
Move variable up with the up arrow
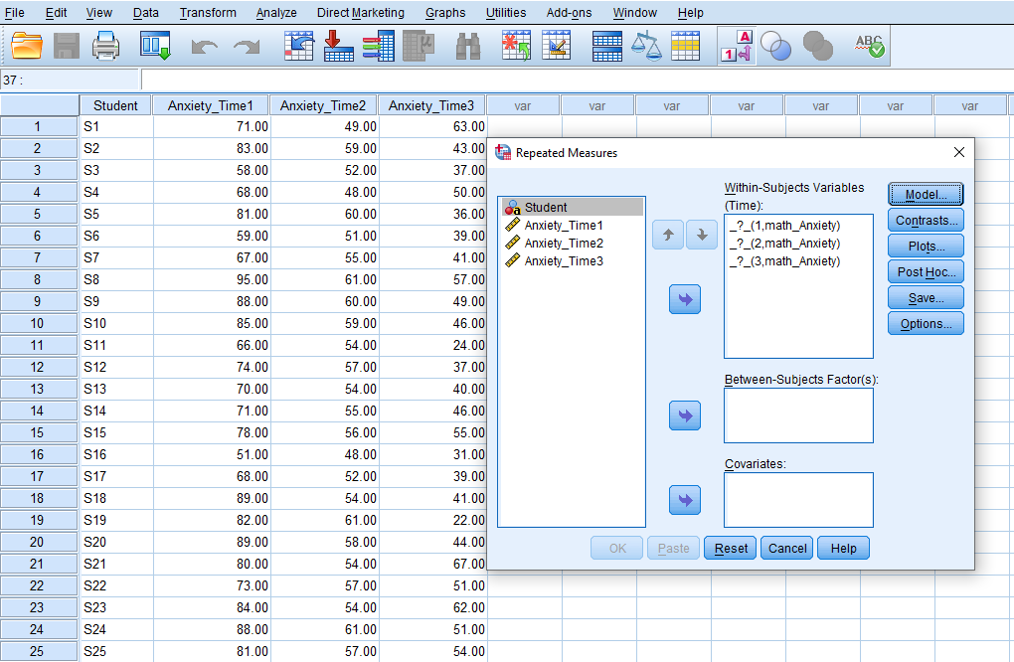pos(668,235)
